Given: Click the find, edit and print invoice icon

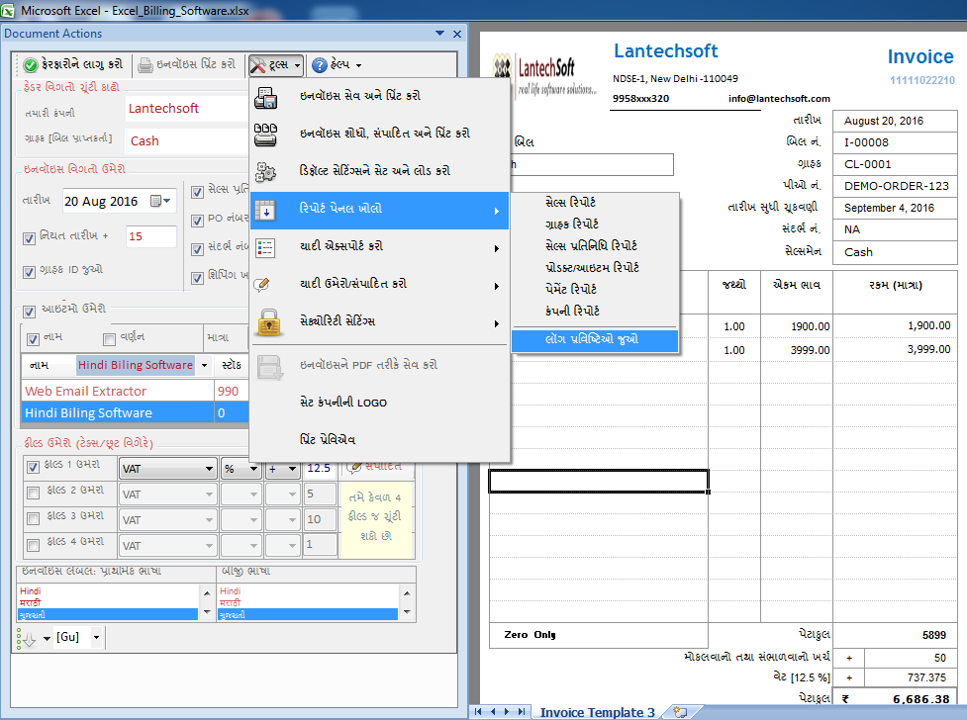Looking at the screenshot, I should pos(266,135).
